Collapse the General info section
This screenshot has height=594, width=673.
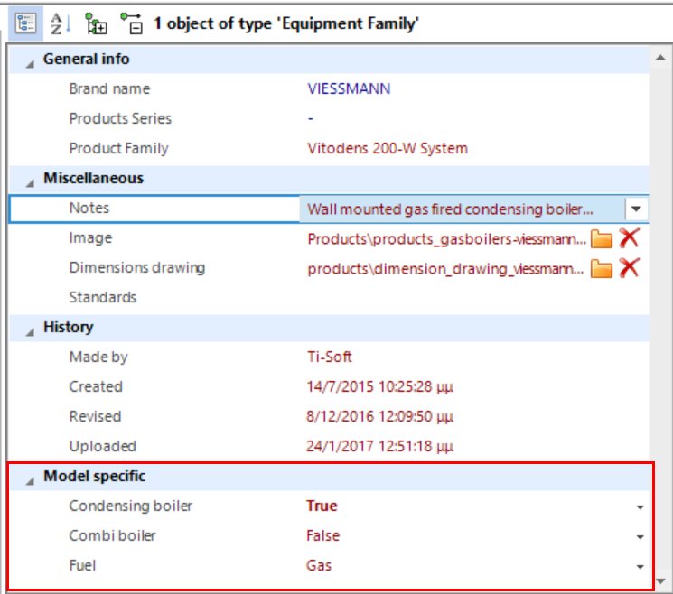coord(30,60)
